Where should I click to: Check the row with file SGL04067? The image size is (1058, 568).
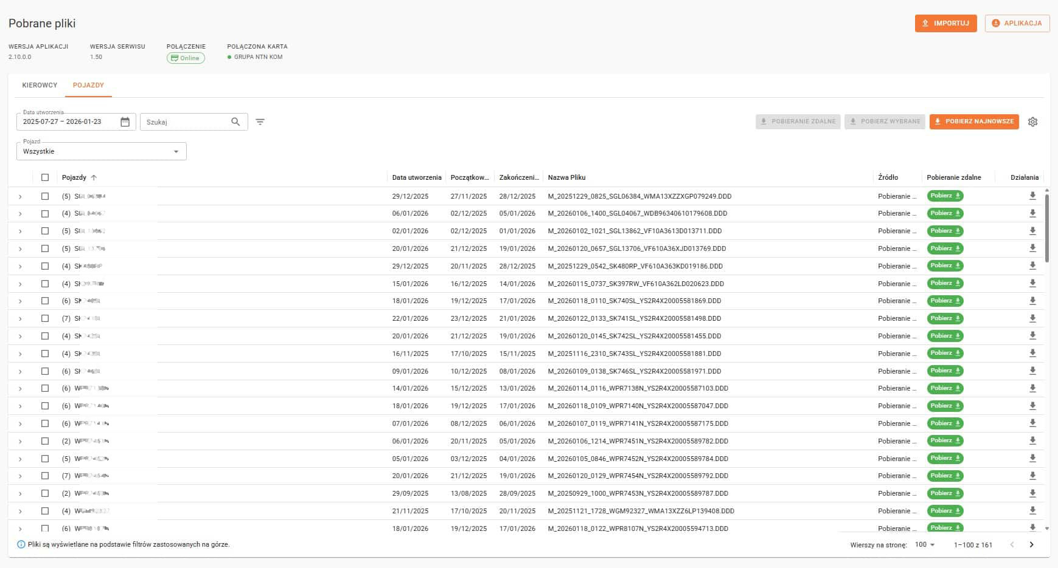click(x=45, y=214)
